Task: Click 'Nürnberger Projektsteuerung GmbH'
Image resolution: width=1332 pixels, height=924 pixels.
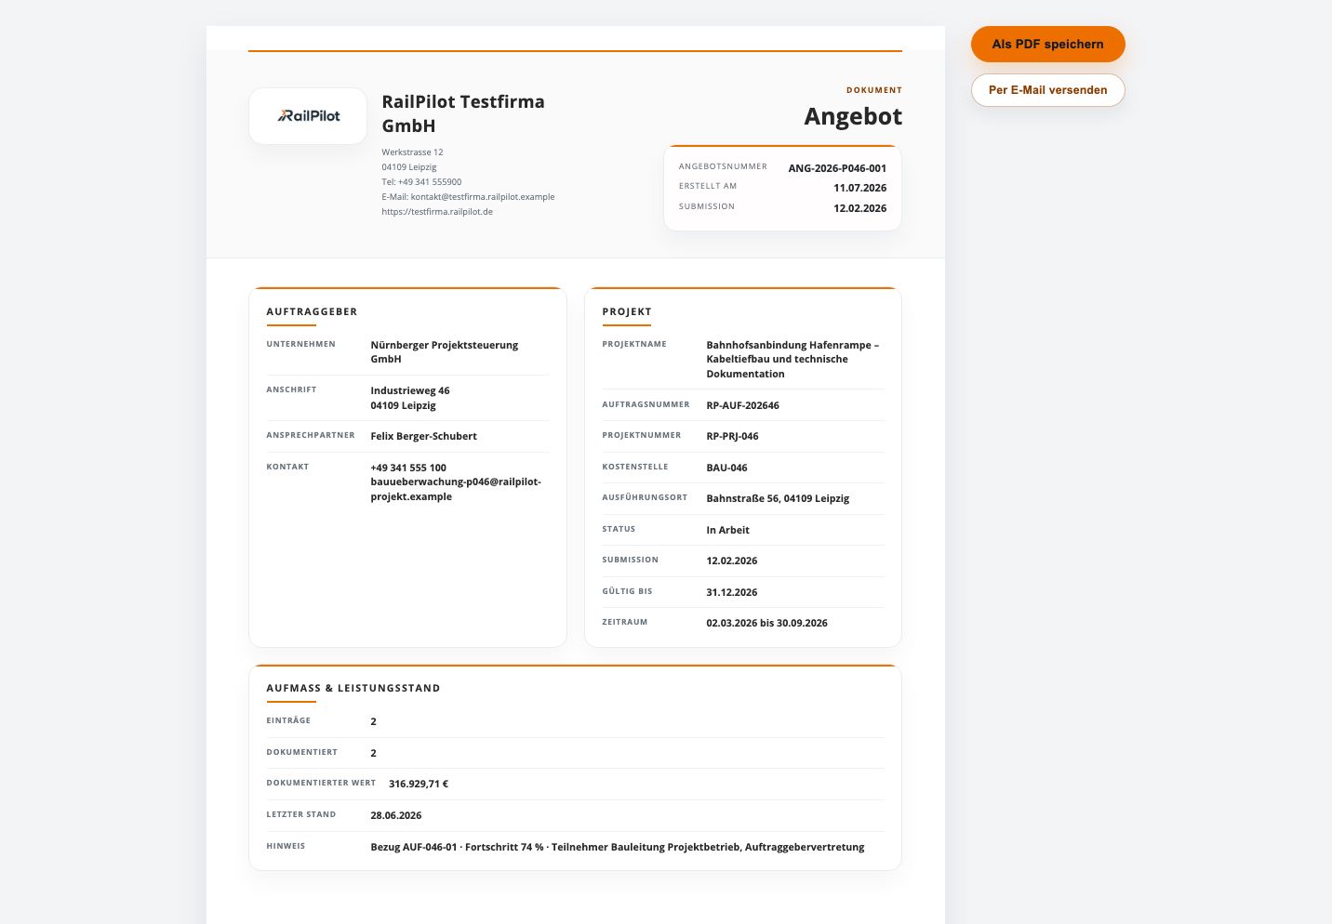Action: click(444, 351)
